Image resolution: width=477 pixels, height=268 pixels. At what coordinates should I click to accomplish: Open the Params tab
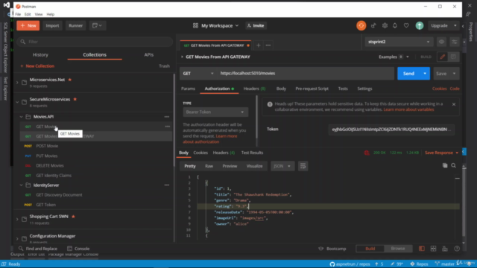pos(188,89)
